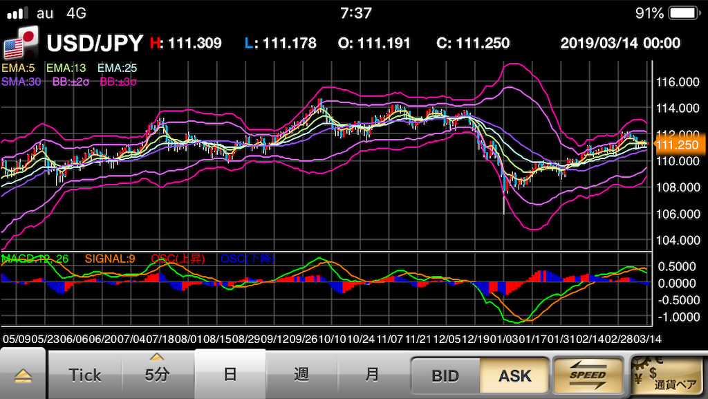Open the SPEED order button
This screenshot has height=399, width=708.
point(588,375)
